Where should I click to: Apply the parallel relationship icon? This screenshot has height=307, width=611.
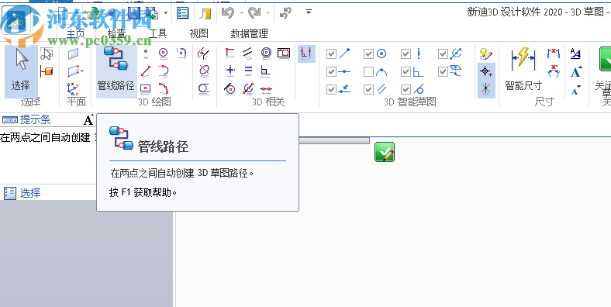(248, 53)
